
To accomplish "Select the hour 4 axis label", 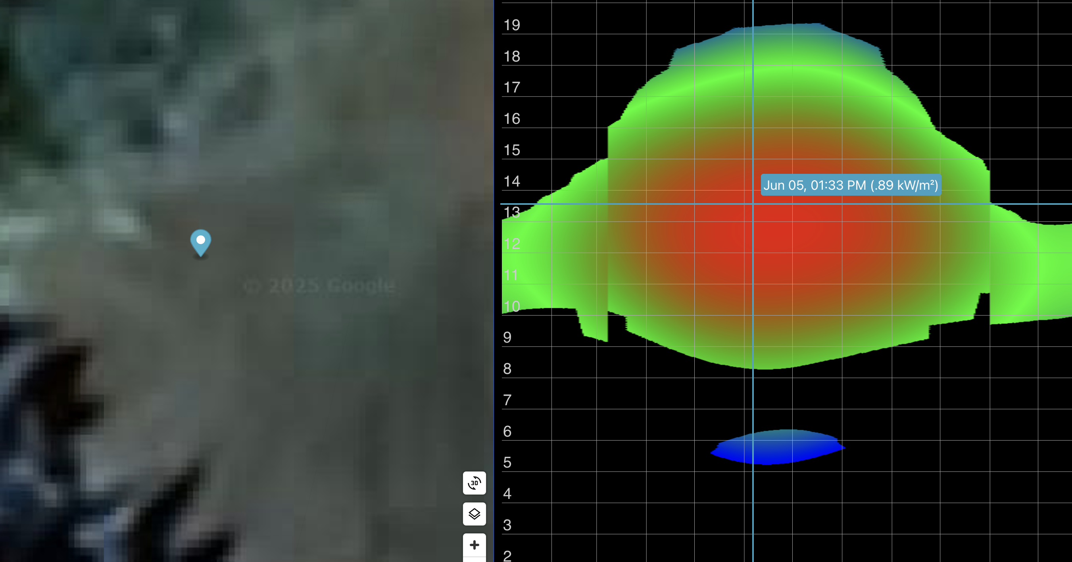I will pos(507,494).
